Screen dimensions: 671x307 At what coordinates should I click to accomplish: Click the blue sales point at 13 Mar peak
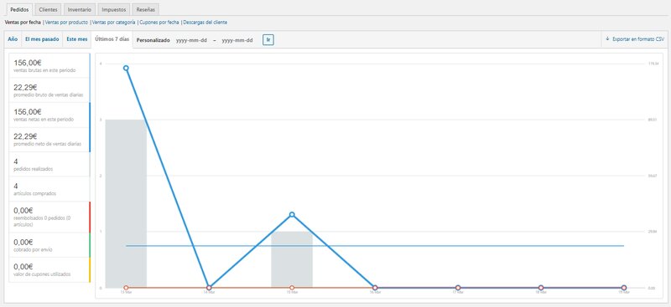click(126, 68)
